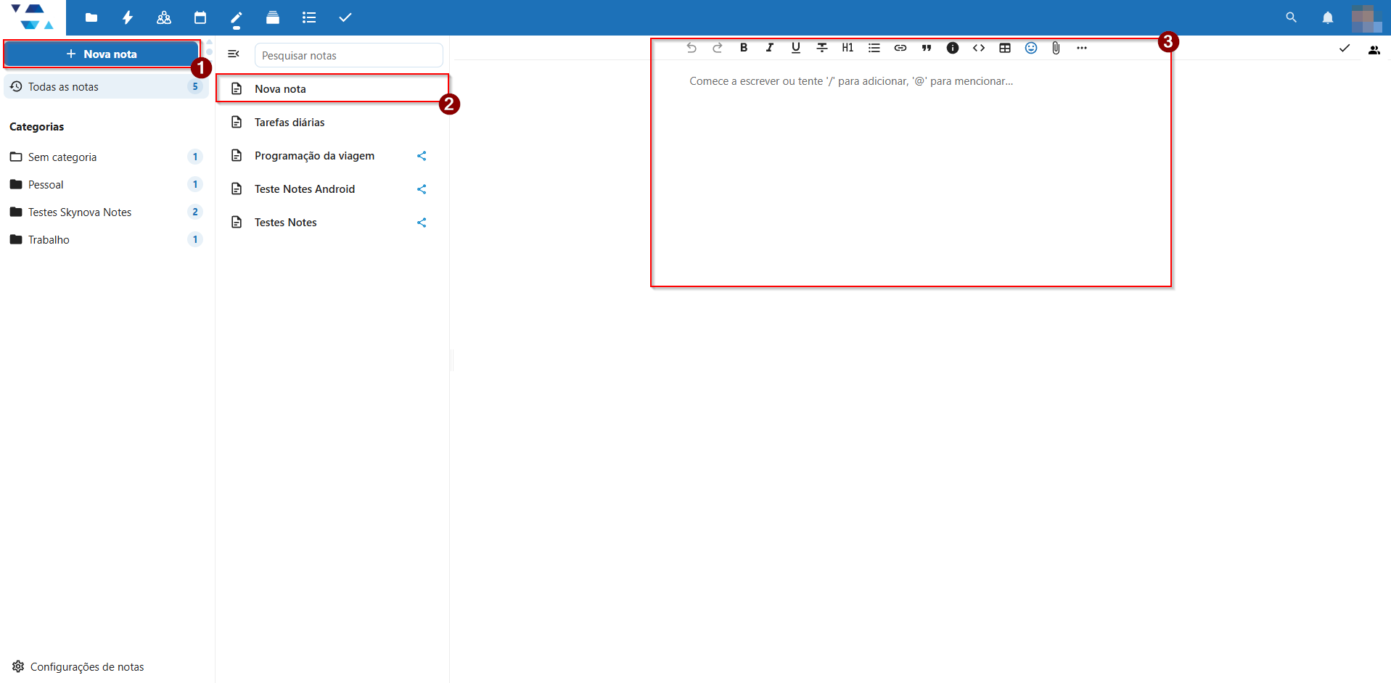Apply italic formatting to text
The height and width of the screenshot is (683, 1391).
click(x=770, y=48)
